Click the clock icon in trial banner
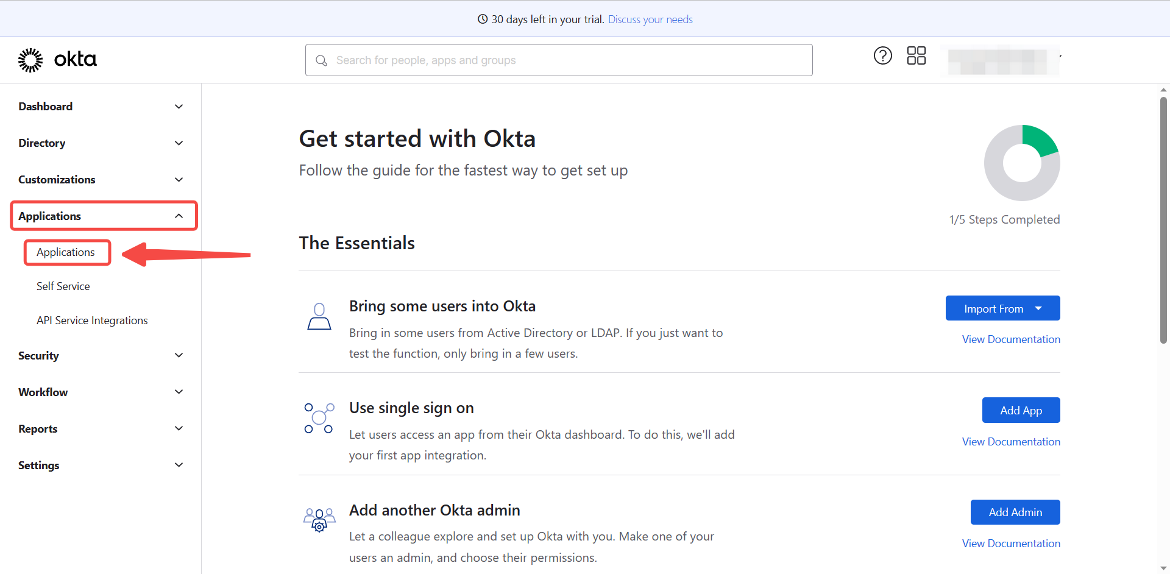This screenshot has height=574, width=1170. (x=483, y=19)
